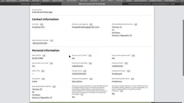
Task: Select the Yeonsu 11 street address line
Action: [117, 27]
